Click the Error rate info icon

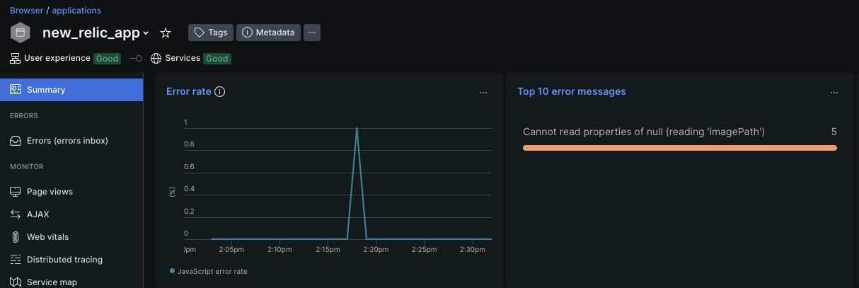click(x=219, y=91)
